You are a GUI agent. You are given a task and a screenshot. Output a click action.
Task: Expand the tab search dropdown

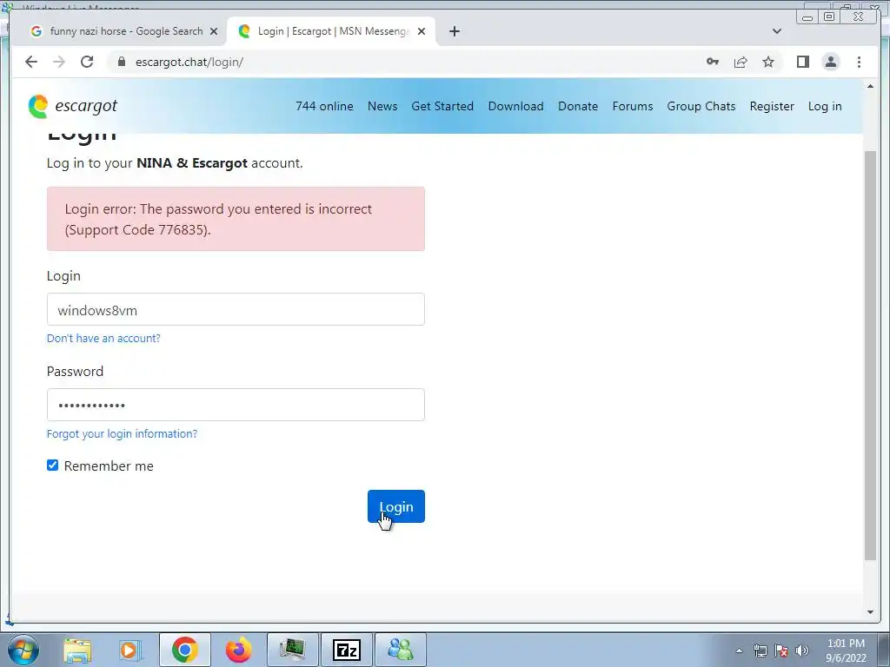[777, 31]
